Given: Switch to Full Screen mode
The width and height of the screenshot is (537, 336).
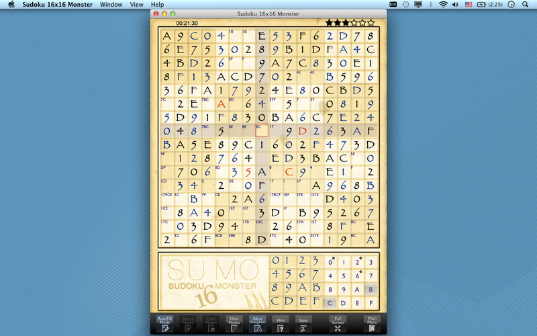Looking at the screenshot, I should (x=338, y=324).
